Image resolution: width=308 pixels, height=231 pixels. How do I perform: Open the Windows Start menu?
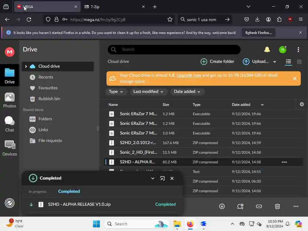(x=97, y=224)
